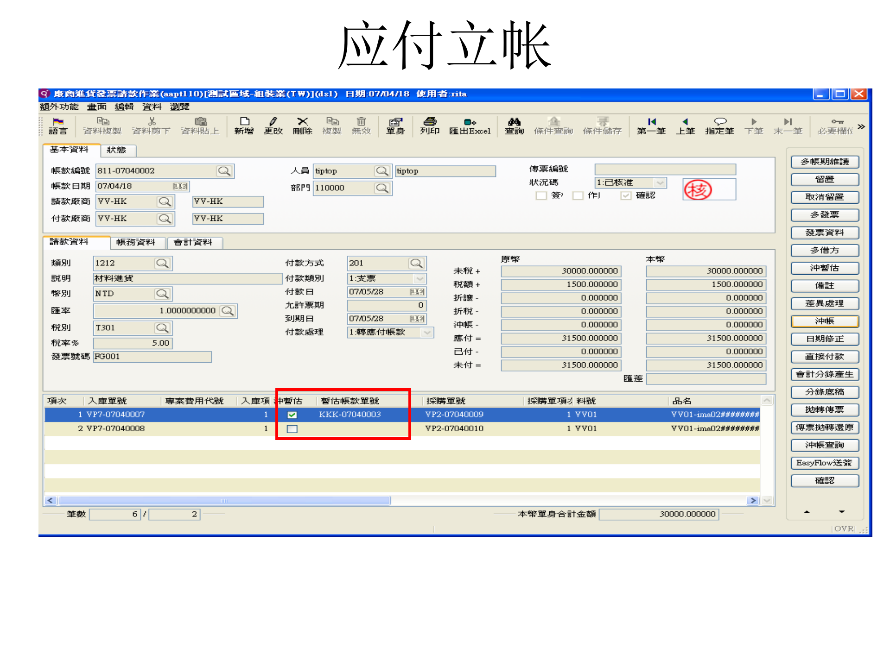Toggle the 沖暫估 checkbox on row VP7-07040008
This screenshot has height=667, width=890.
(x=292, y=428)
